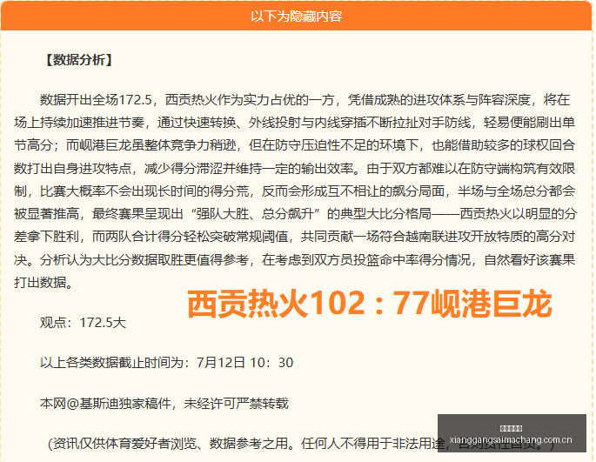The width and height of the screenshot is (596, 462).
Task: Click paragraph line starting 制，比赛大概率不会出现
Action: pyautogui.click(x=295, y=191)
